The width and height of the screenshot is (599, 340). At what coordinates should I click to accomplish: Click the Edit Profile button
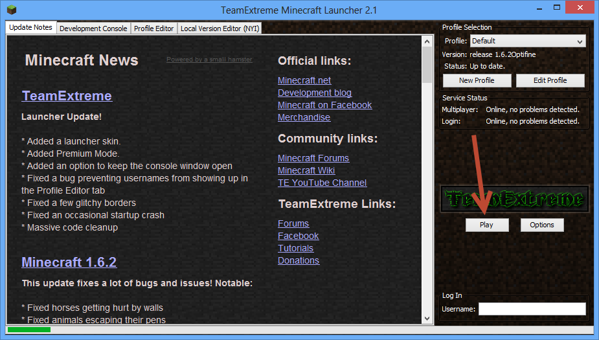[550, 80]
